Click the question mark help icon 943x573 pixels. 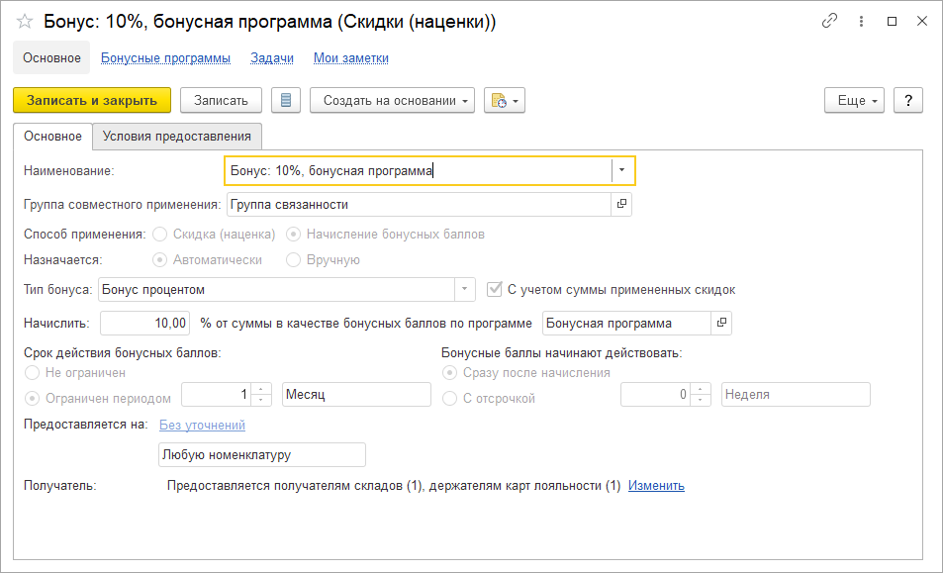[907, 100]
